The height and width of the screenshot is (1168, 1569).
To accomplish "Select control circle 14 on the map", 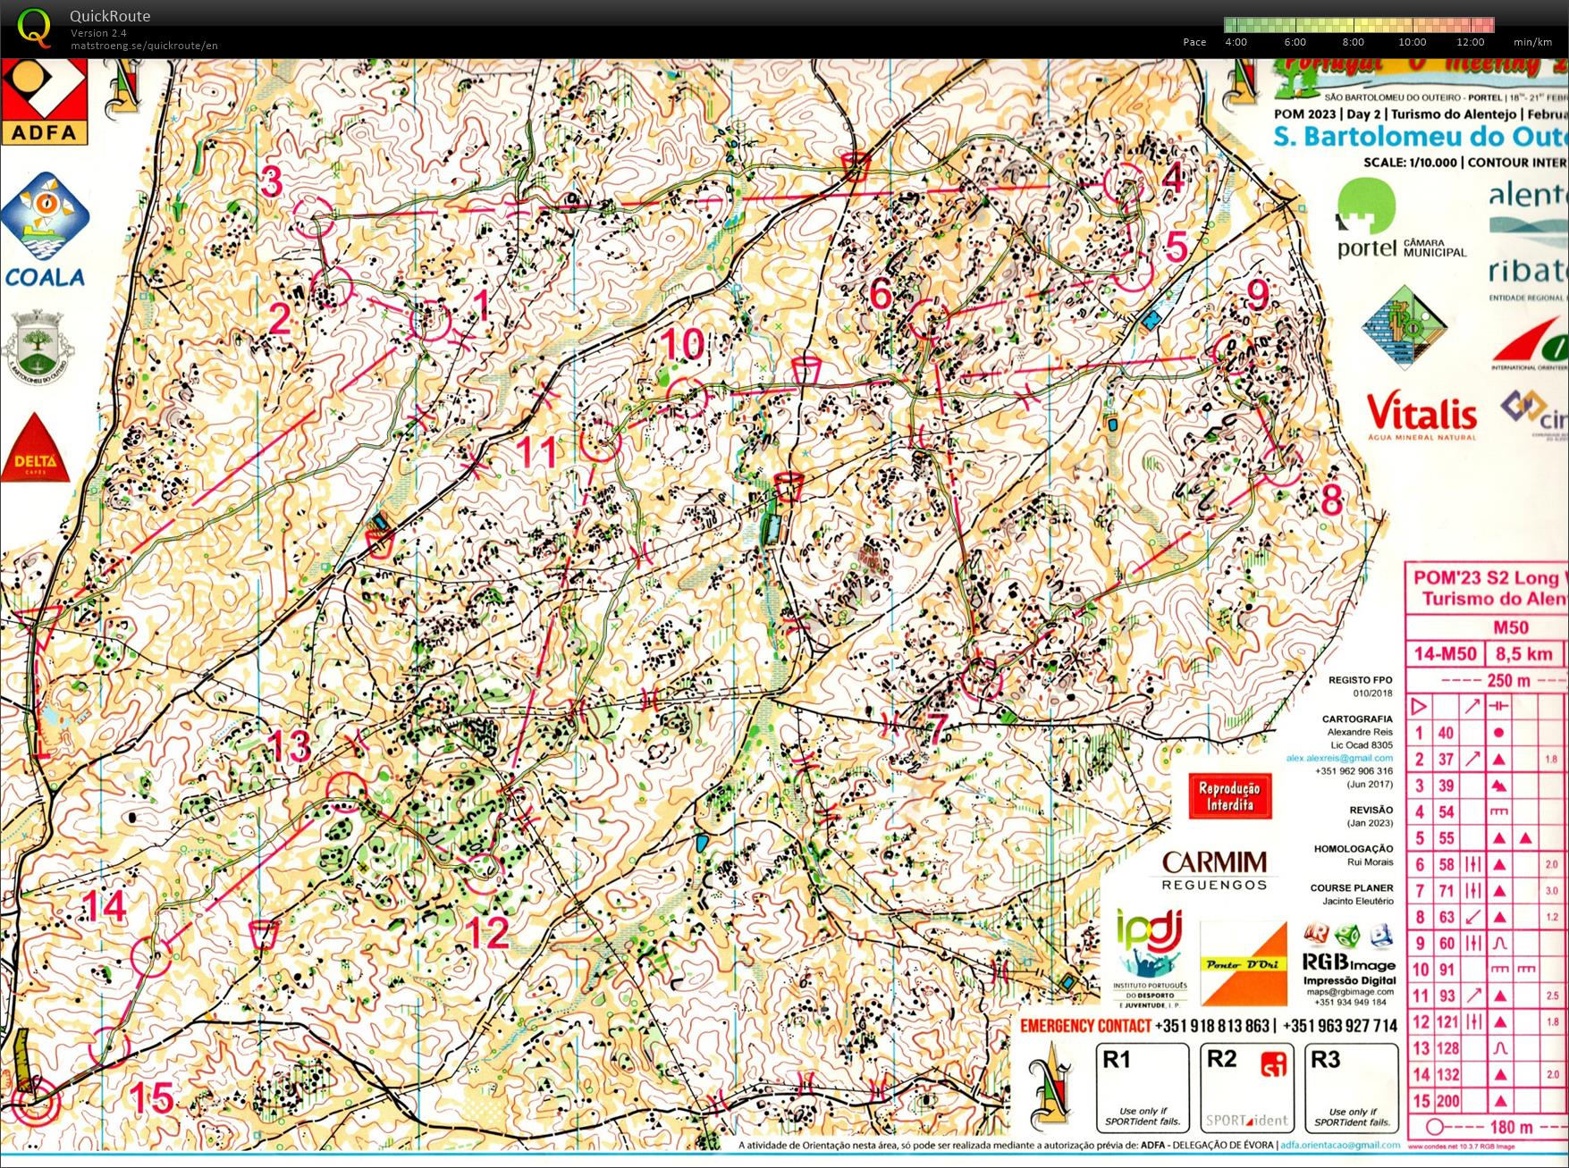I will click(x=150, y=956).
